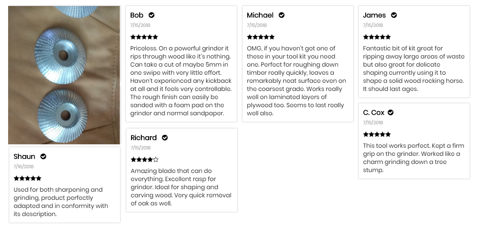Click Shaun's five-star rating
The image size is (478, 234).
pos(27,178)
